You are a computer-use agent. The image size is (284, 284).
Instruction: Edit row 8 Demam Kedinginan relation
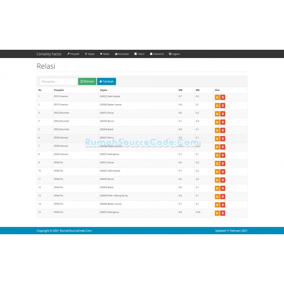(x=217, y=155)
